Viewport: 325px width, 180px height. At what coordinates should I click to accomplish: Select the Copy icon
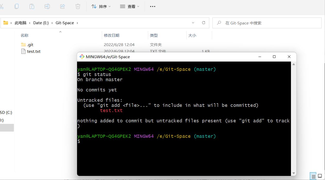pos(16,6)
